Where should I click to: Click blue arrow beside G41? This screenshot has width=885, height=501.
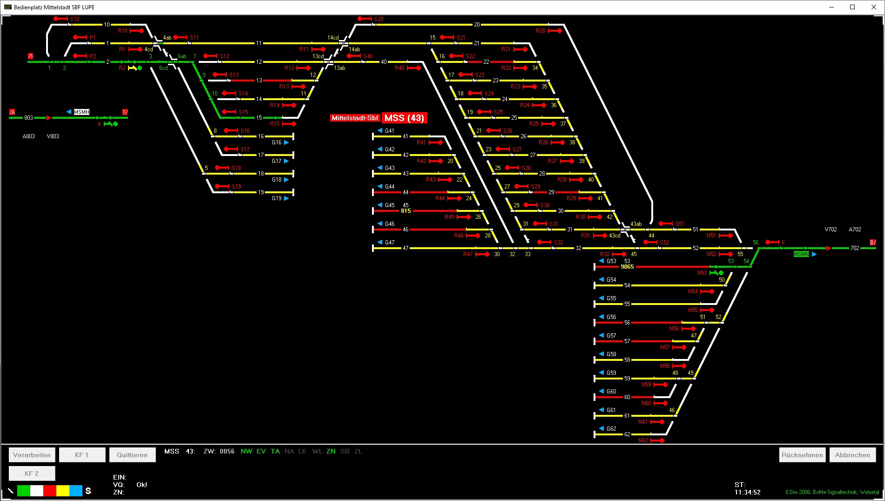click(380, 131)
